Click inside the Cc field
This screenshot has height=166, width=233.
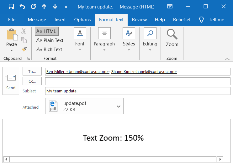(138, 81)
